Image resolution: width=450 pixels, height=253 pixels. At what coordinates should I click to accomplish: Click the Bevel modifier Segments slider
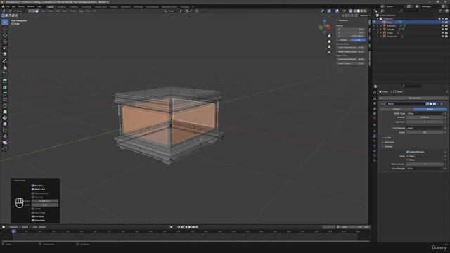pyautogui.click(x=425, y=122)
